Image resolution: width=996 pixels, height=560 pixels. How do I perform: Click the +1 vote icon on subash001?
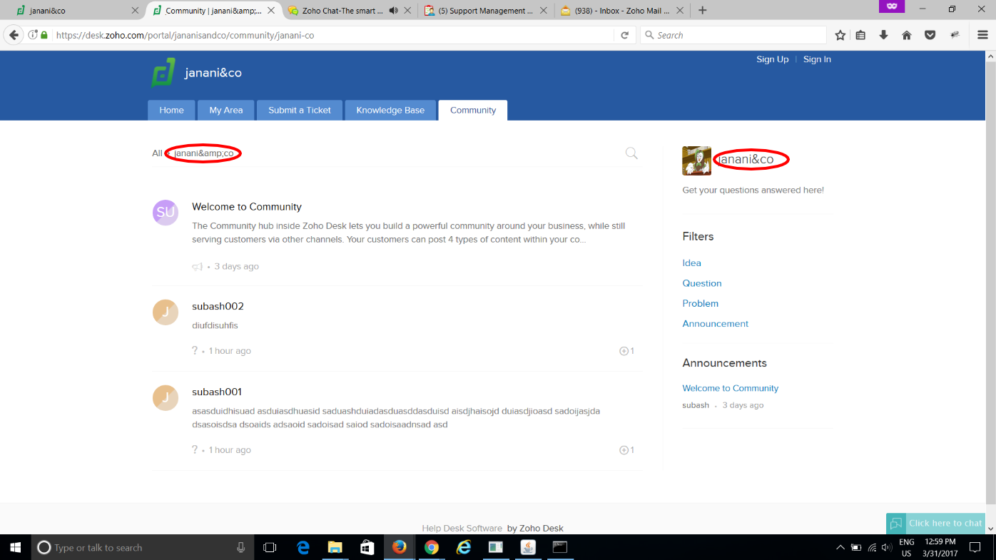click(x=626, y=450)
